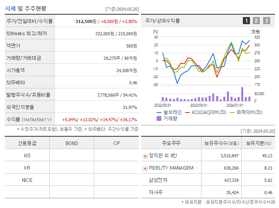Switch chart to view 3 button
279x208 pixels.
267,21
